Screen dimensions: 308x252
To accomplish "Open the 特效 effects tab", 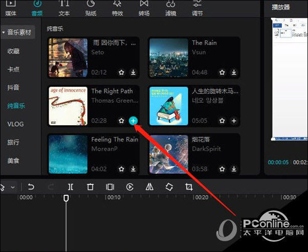I will pyautogui.click(x=118, y=8).
